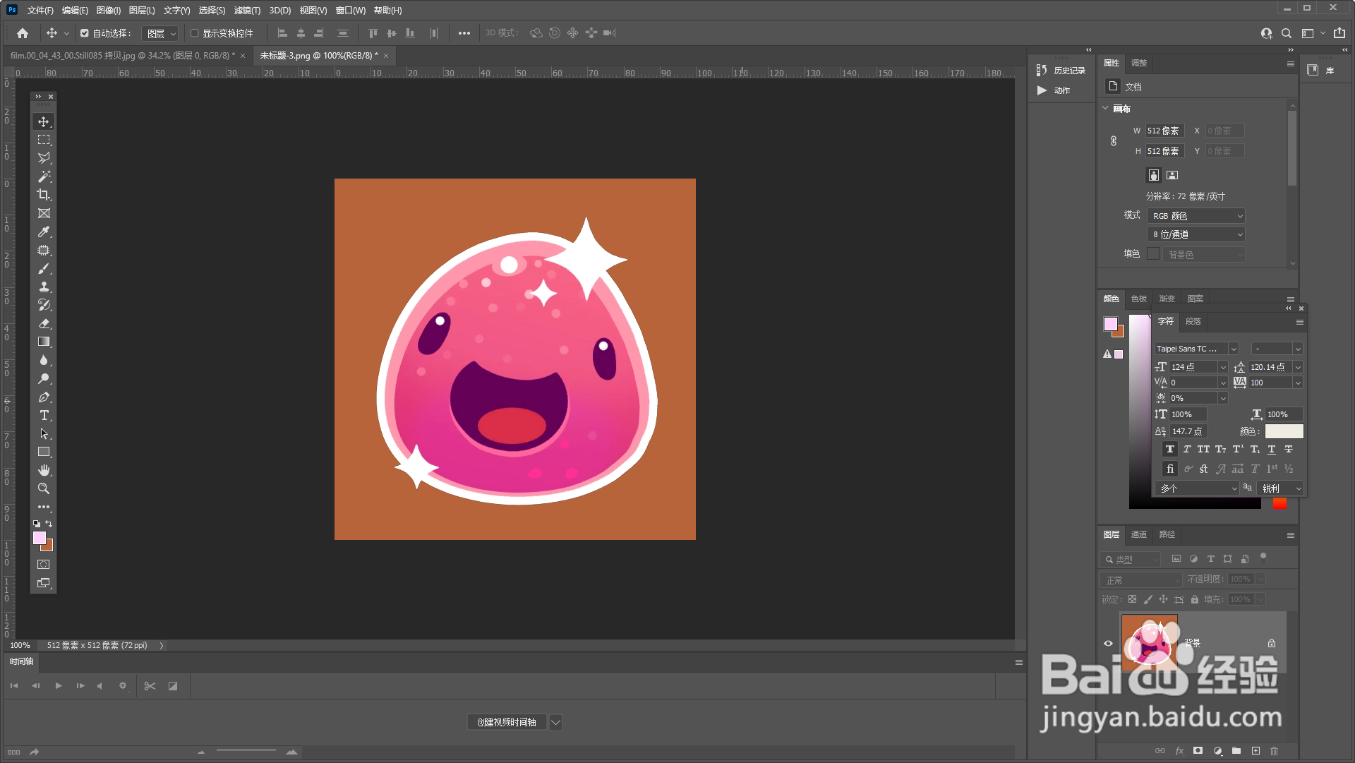Open the 历史记录 panel

coord(1061,70)
